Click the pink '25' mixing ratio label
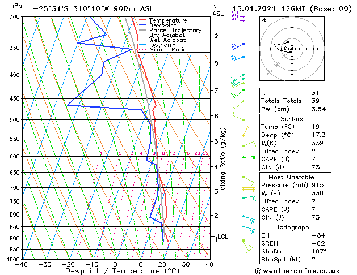 point(205,153)
